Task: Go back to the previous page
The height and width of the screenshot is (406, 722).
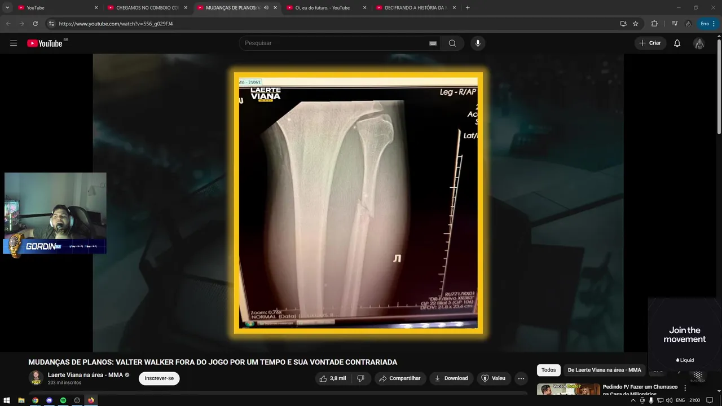Action: tap(8, 24)
